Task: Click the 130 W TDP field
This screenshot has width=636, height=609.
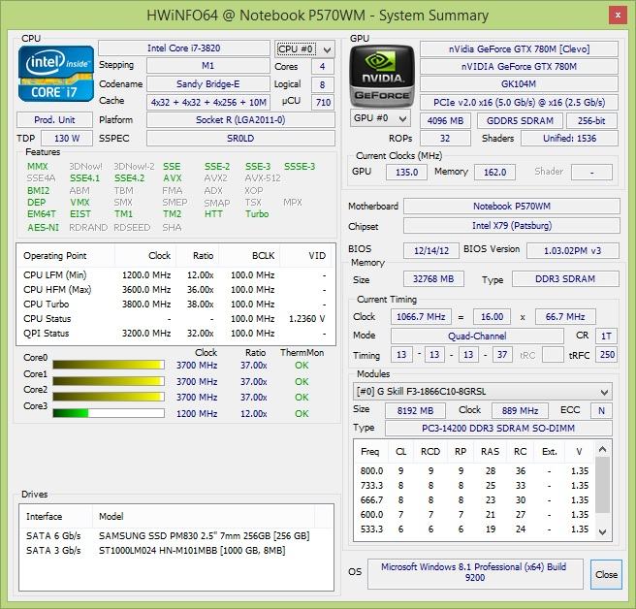Action: point(67,139)
